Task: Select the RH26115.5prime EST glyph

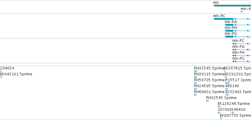Action: coord(196,77)
